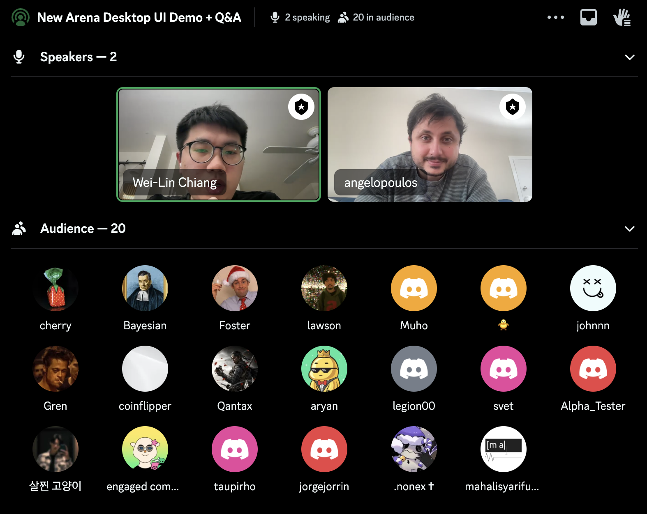This screenshot has height=514, width=647.
Task: Click the microphone icon beside Speakers heading
Action: (19, 57)
